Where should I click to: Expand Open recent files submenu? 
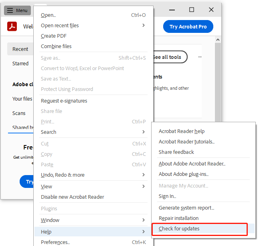93,25
